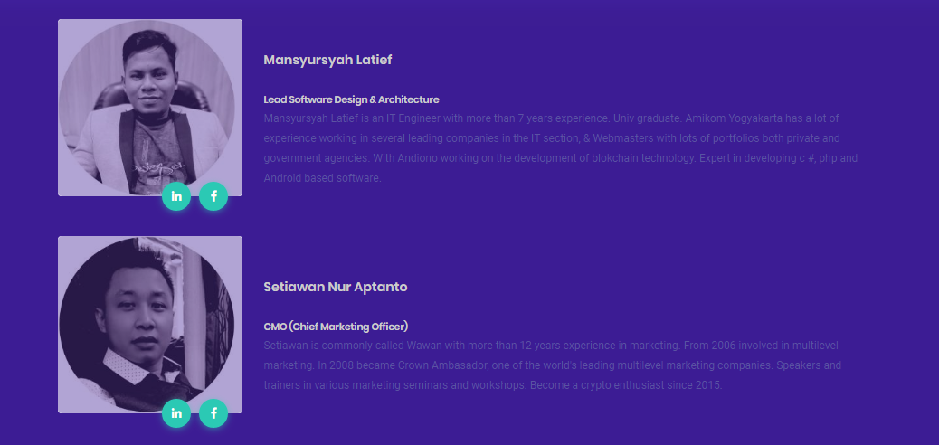Select the Setiawan Nur Aptanto name heading
The image size is (939, 445).
[336, 287]
